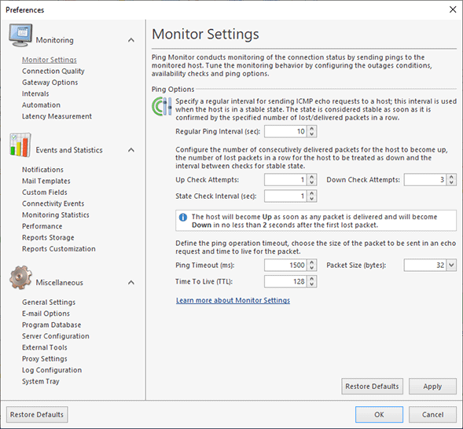463x429 pixels.
Task: Click the Miscellaneous gear icon
Action: click(x=20, y=277)
